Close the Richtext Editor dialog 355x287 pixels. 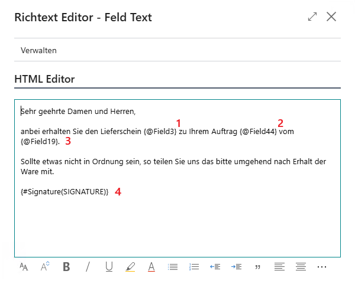click(x=331, y=17)
